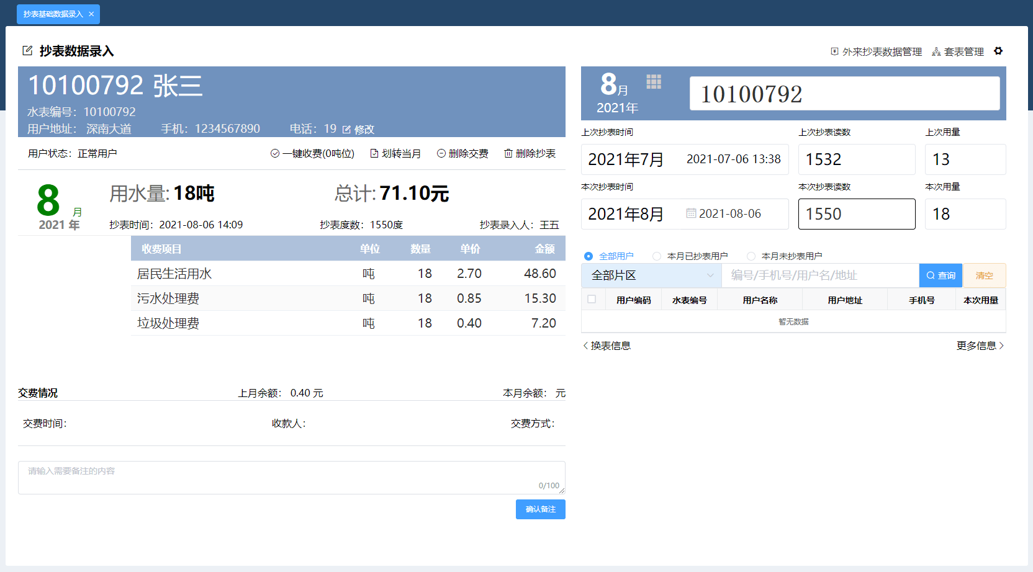Click the remark input field

point(292,475)
